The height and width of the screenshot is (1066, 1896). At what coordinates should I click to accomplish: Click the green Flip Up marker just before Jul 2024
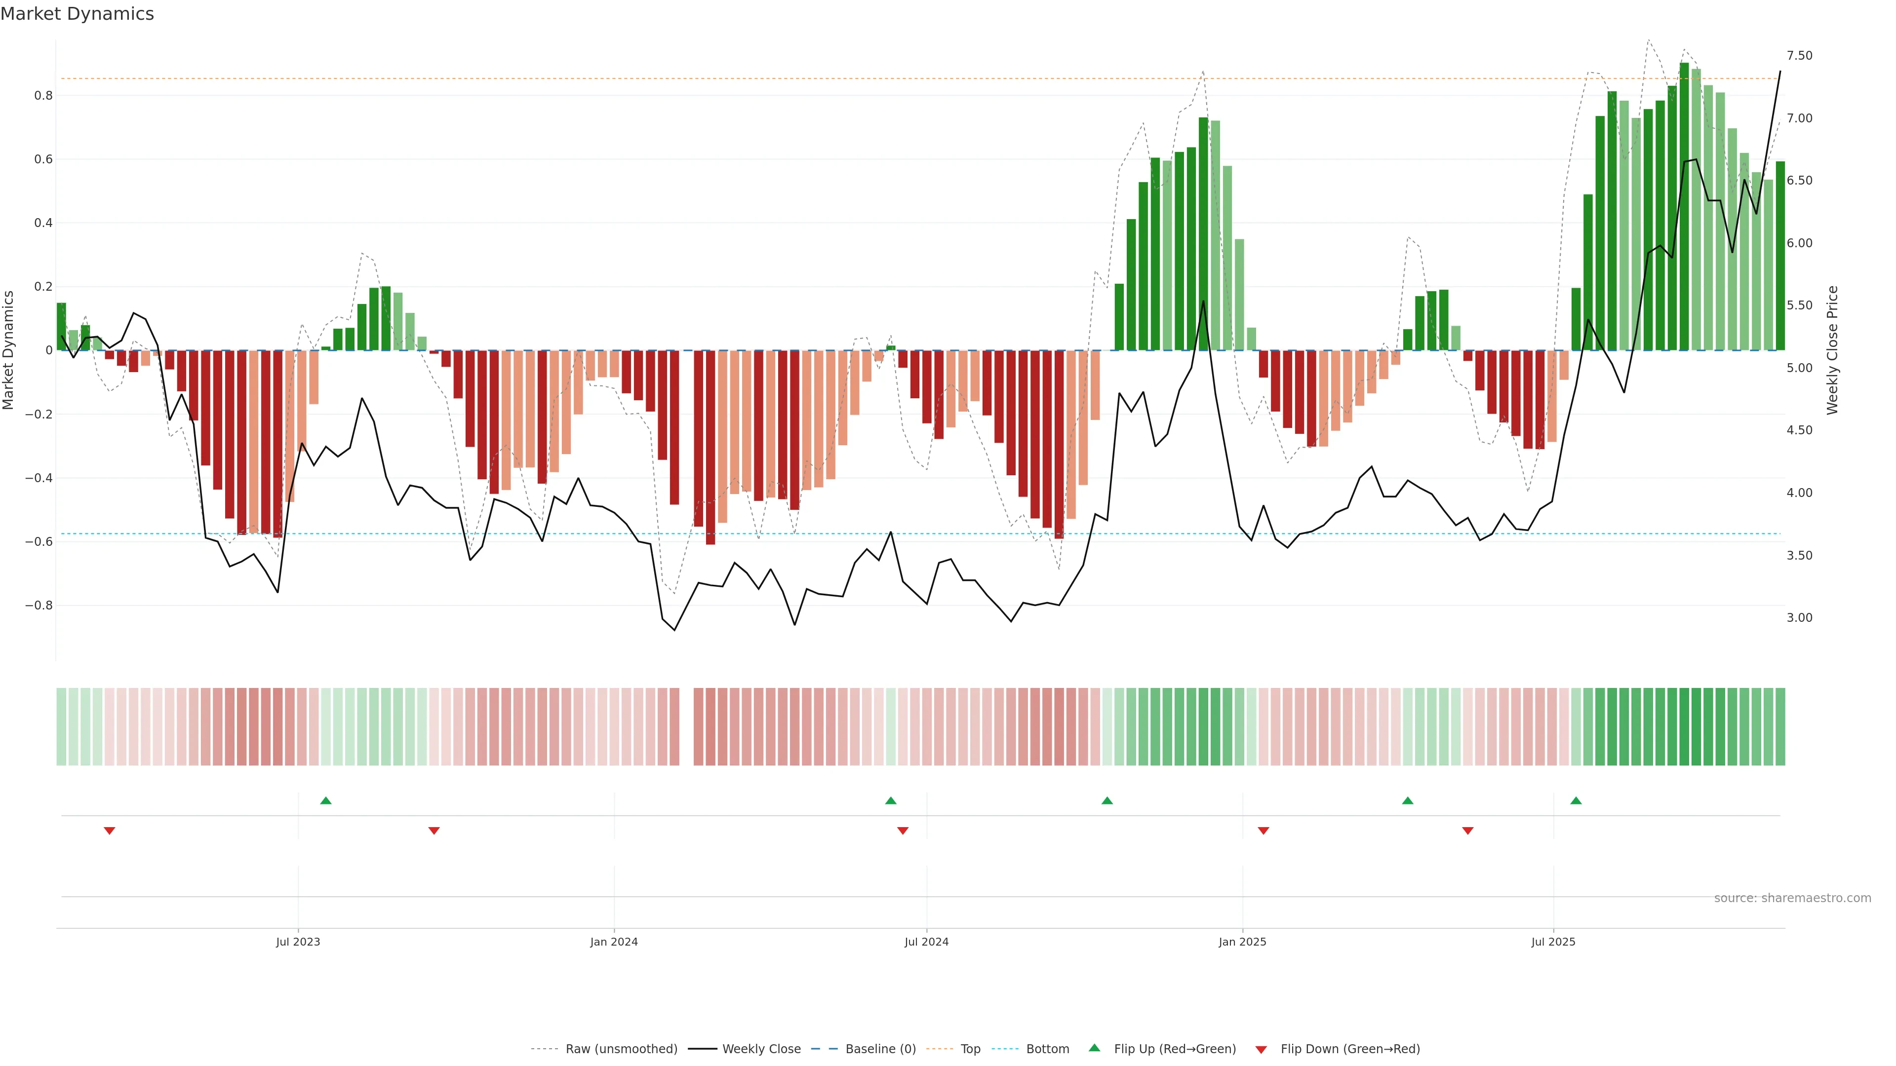tap(891, 800)
